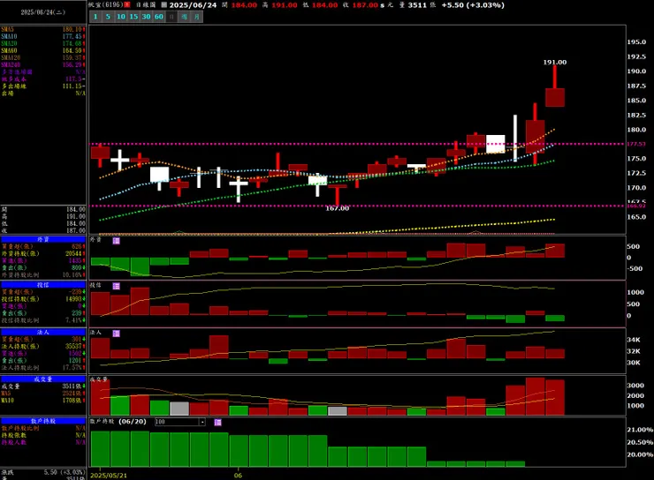Open settings icon in 投信 sub-chart

click(x=117, y=286)
